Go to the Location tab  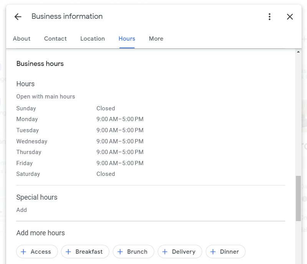(92, 39)
